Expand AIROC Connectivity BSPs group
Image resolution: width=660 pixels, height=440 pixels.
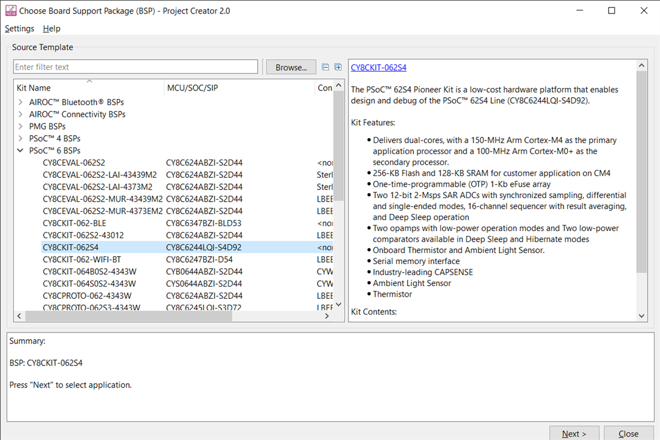tap(20, 114)
